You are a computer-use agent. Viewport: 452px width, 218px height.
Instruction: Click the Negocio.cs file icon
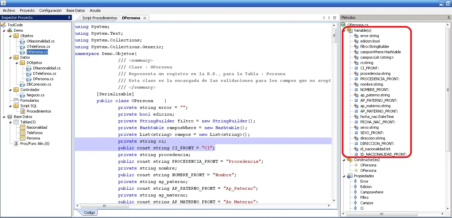23,95
